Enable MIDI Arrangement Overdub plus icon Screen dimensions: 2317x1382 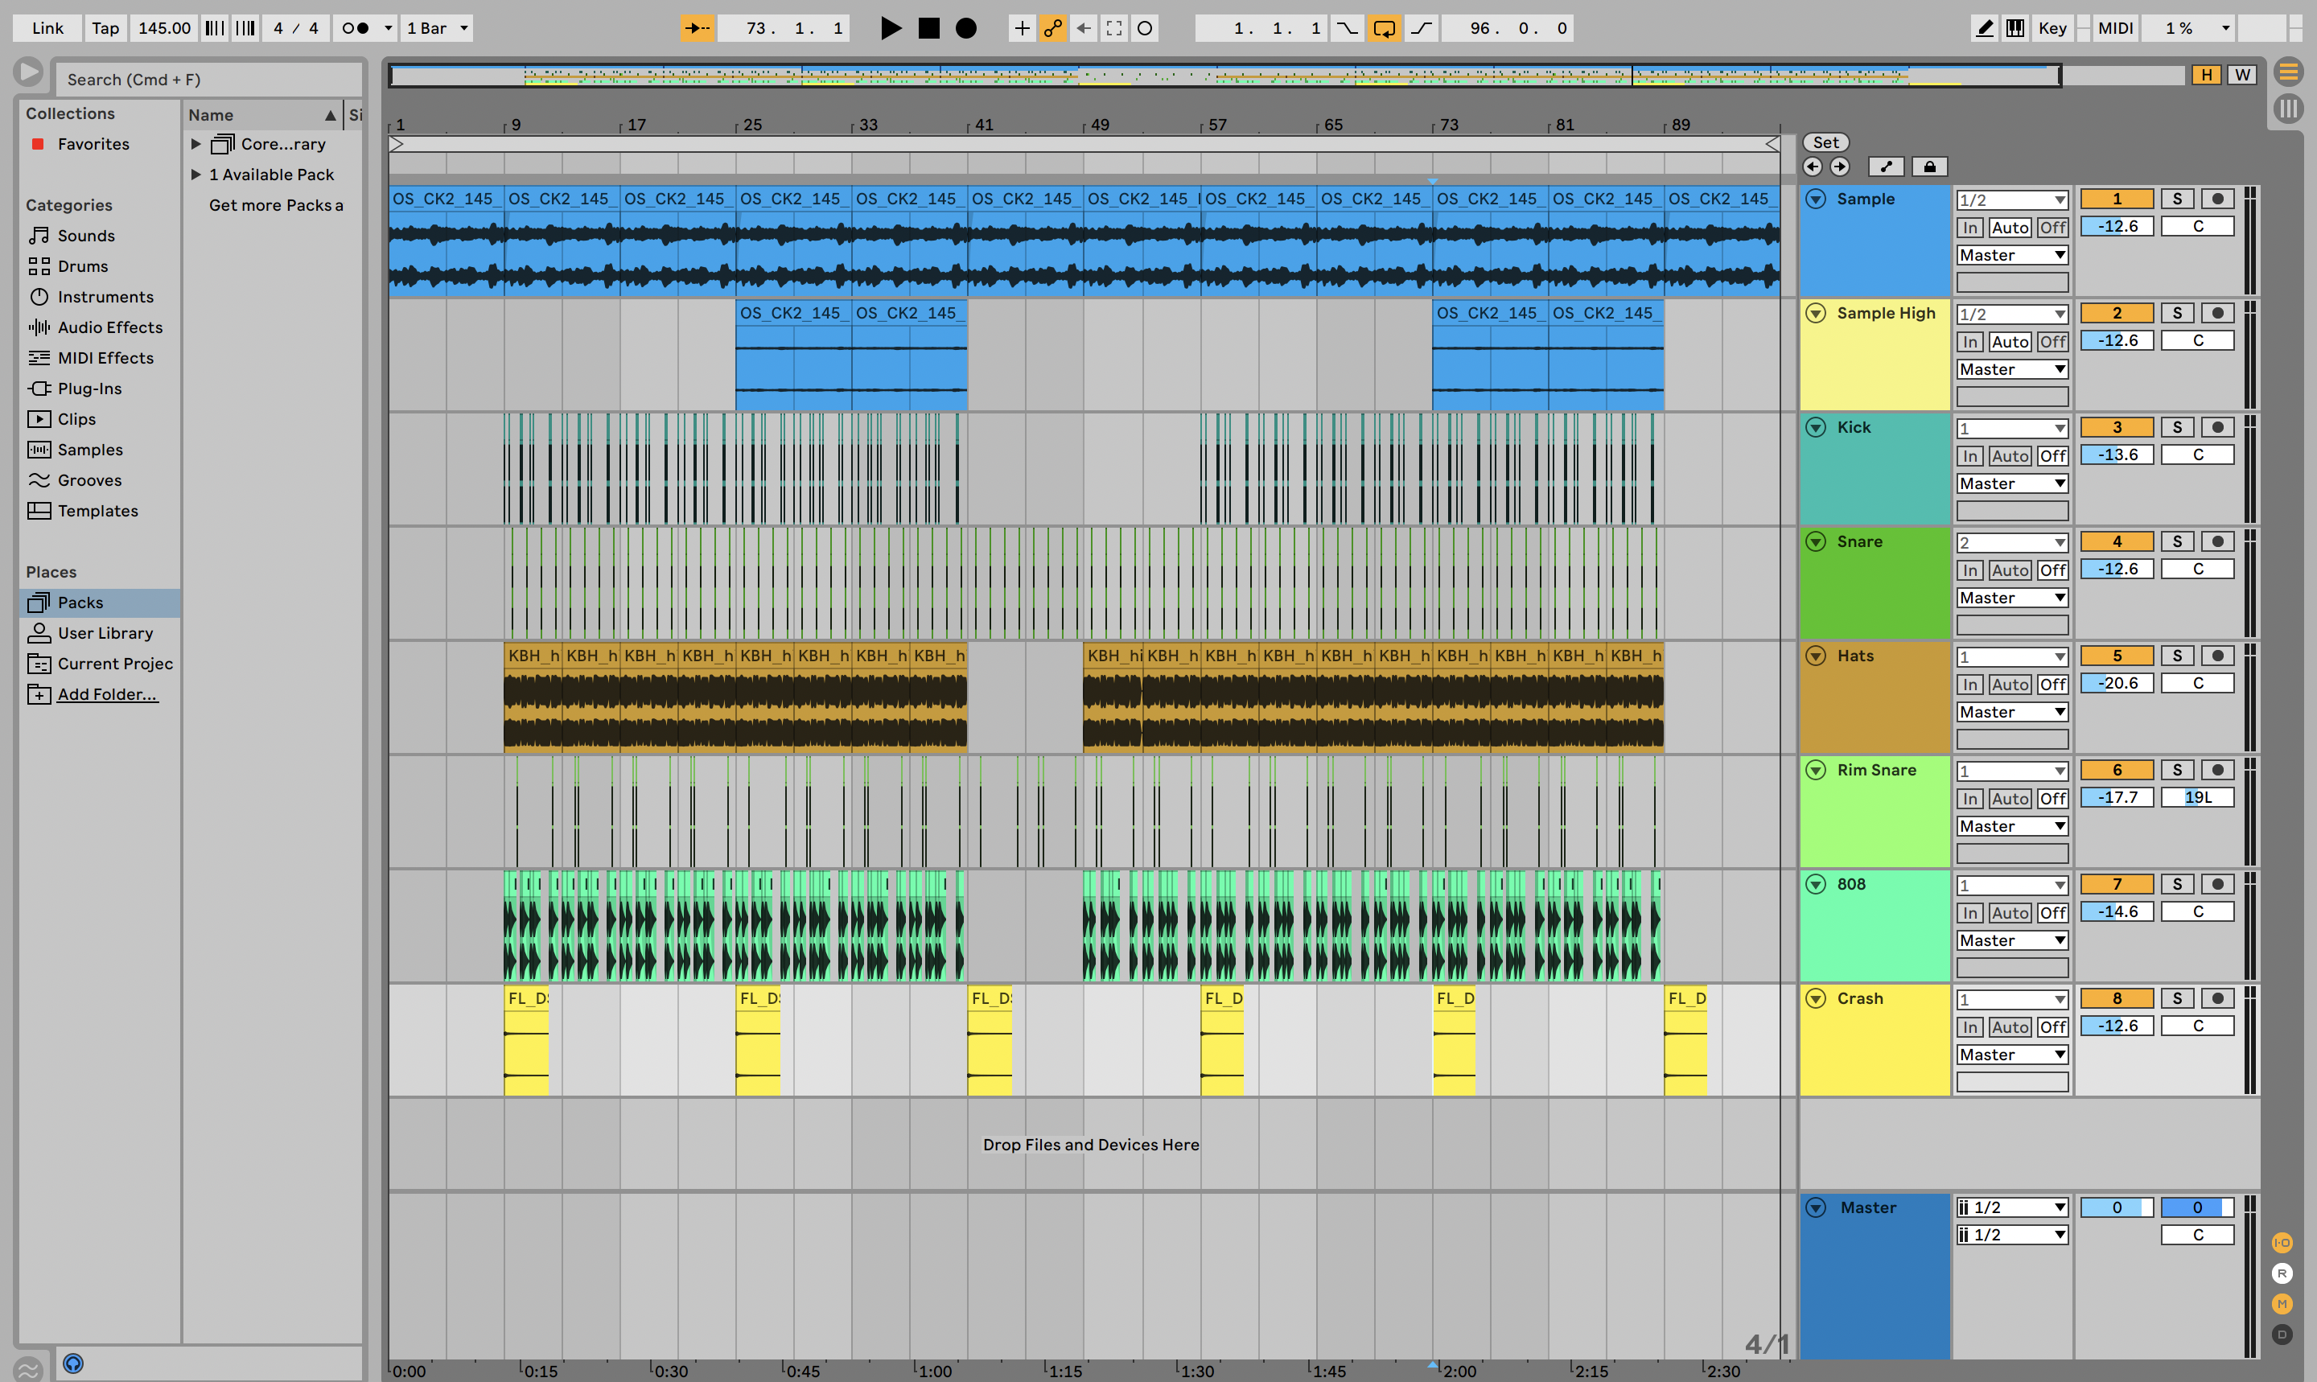pos(1022,28)
